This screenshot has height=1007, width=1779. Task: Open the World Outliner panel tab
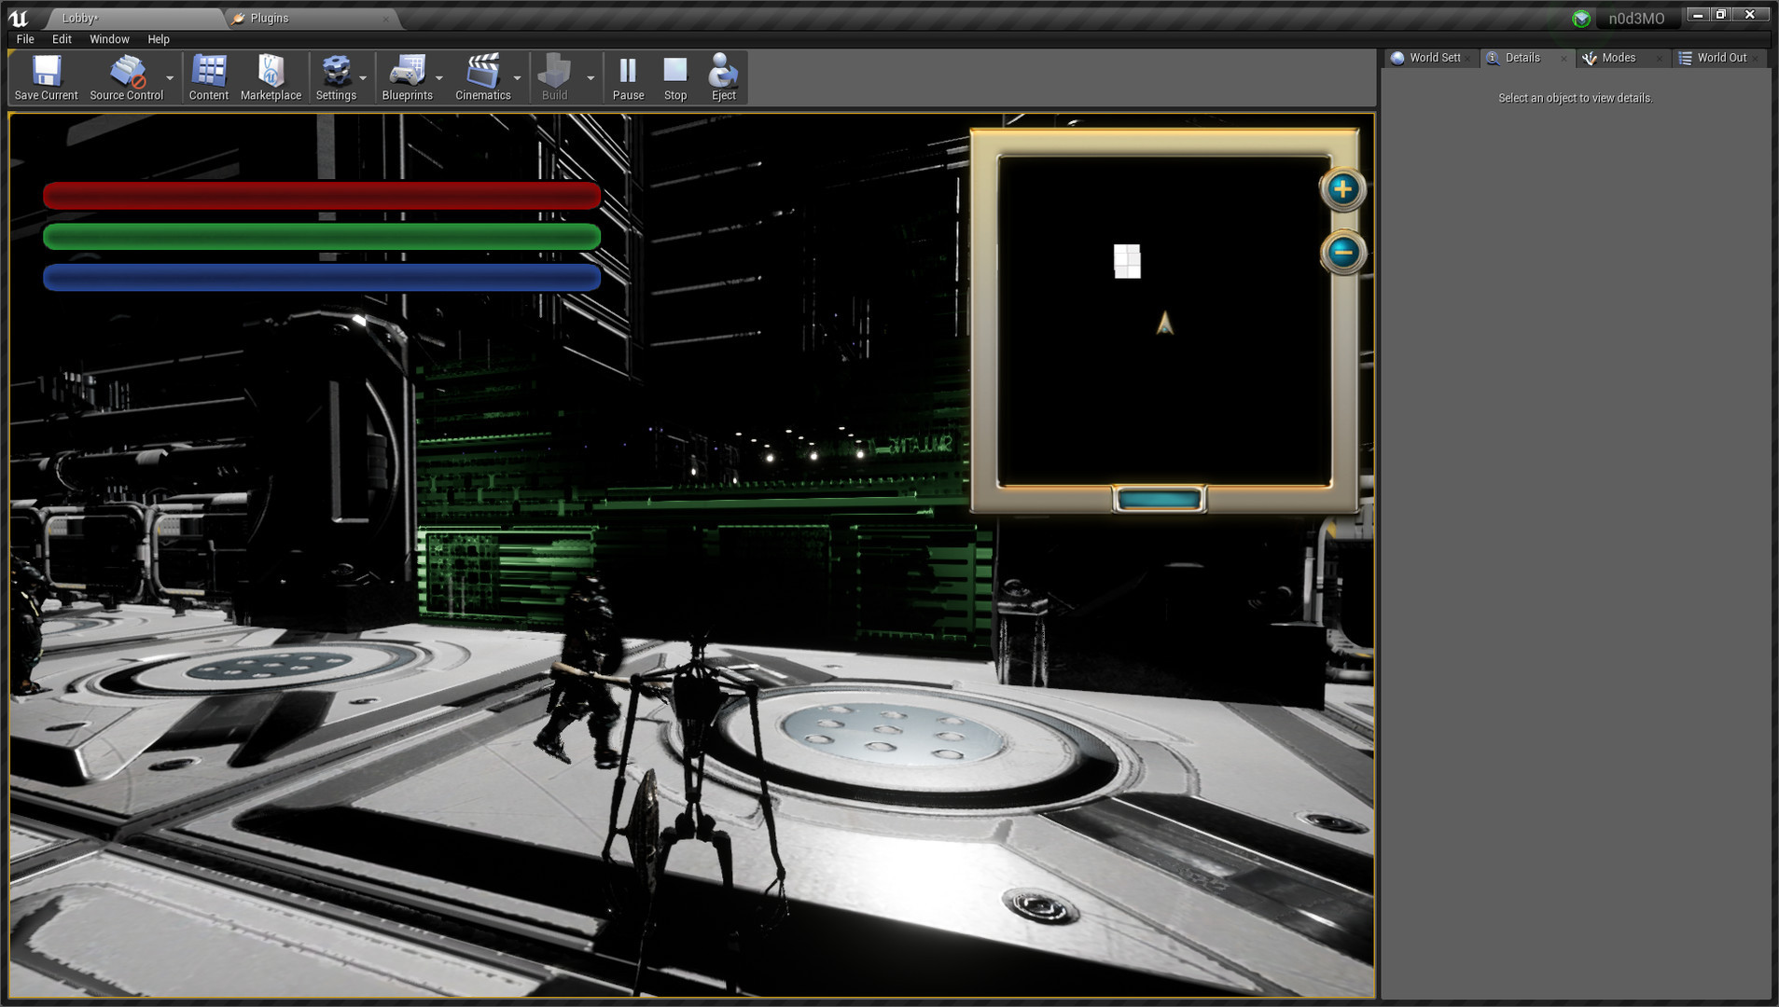pos(1721,58)
